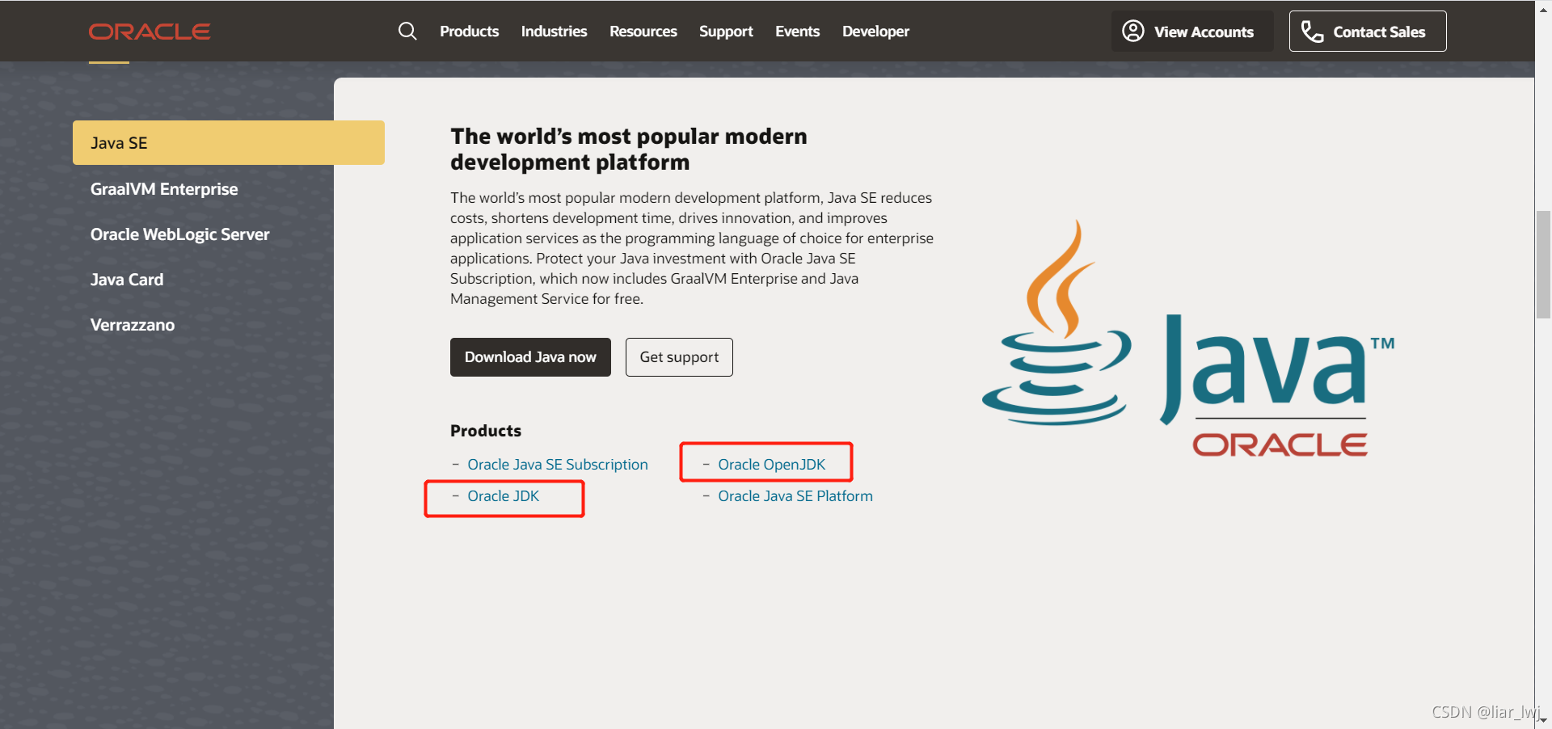Open the Events menu
This screenshot has height=729, width=1552.
pos(797,32)
